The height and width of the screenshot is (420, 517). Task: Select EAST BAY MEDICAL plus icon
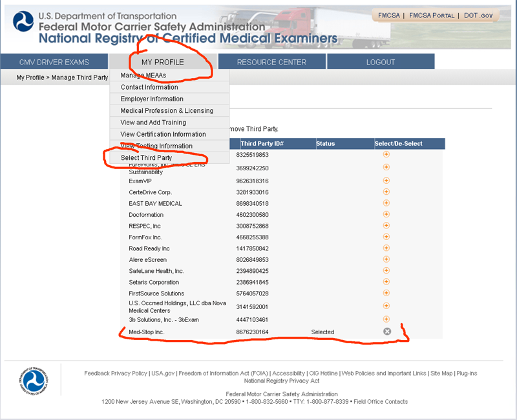[386, 203]
